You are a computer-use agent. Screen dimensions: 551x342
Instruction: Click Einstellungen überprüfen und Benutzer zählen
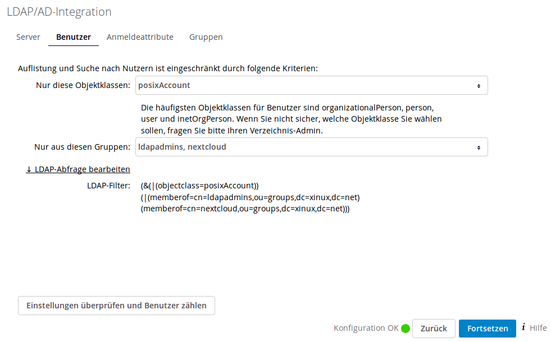[x=116, y=306]
